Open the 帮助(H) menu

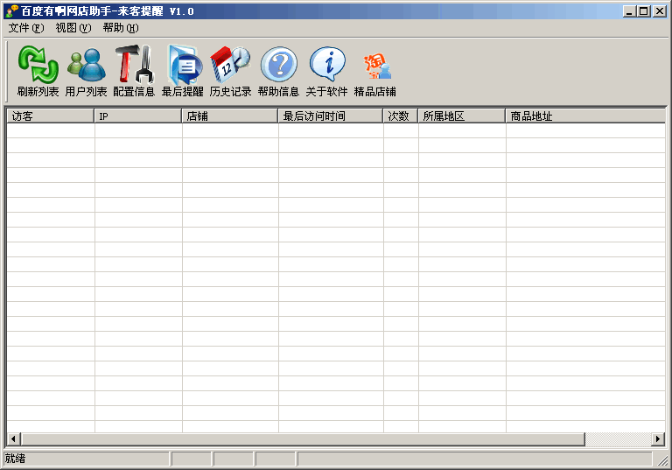tap(121, 28)
